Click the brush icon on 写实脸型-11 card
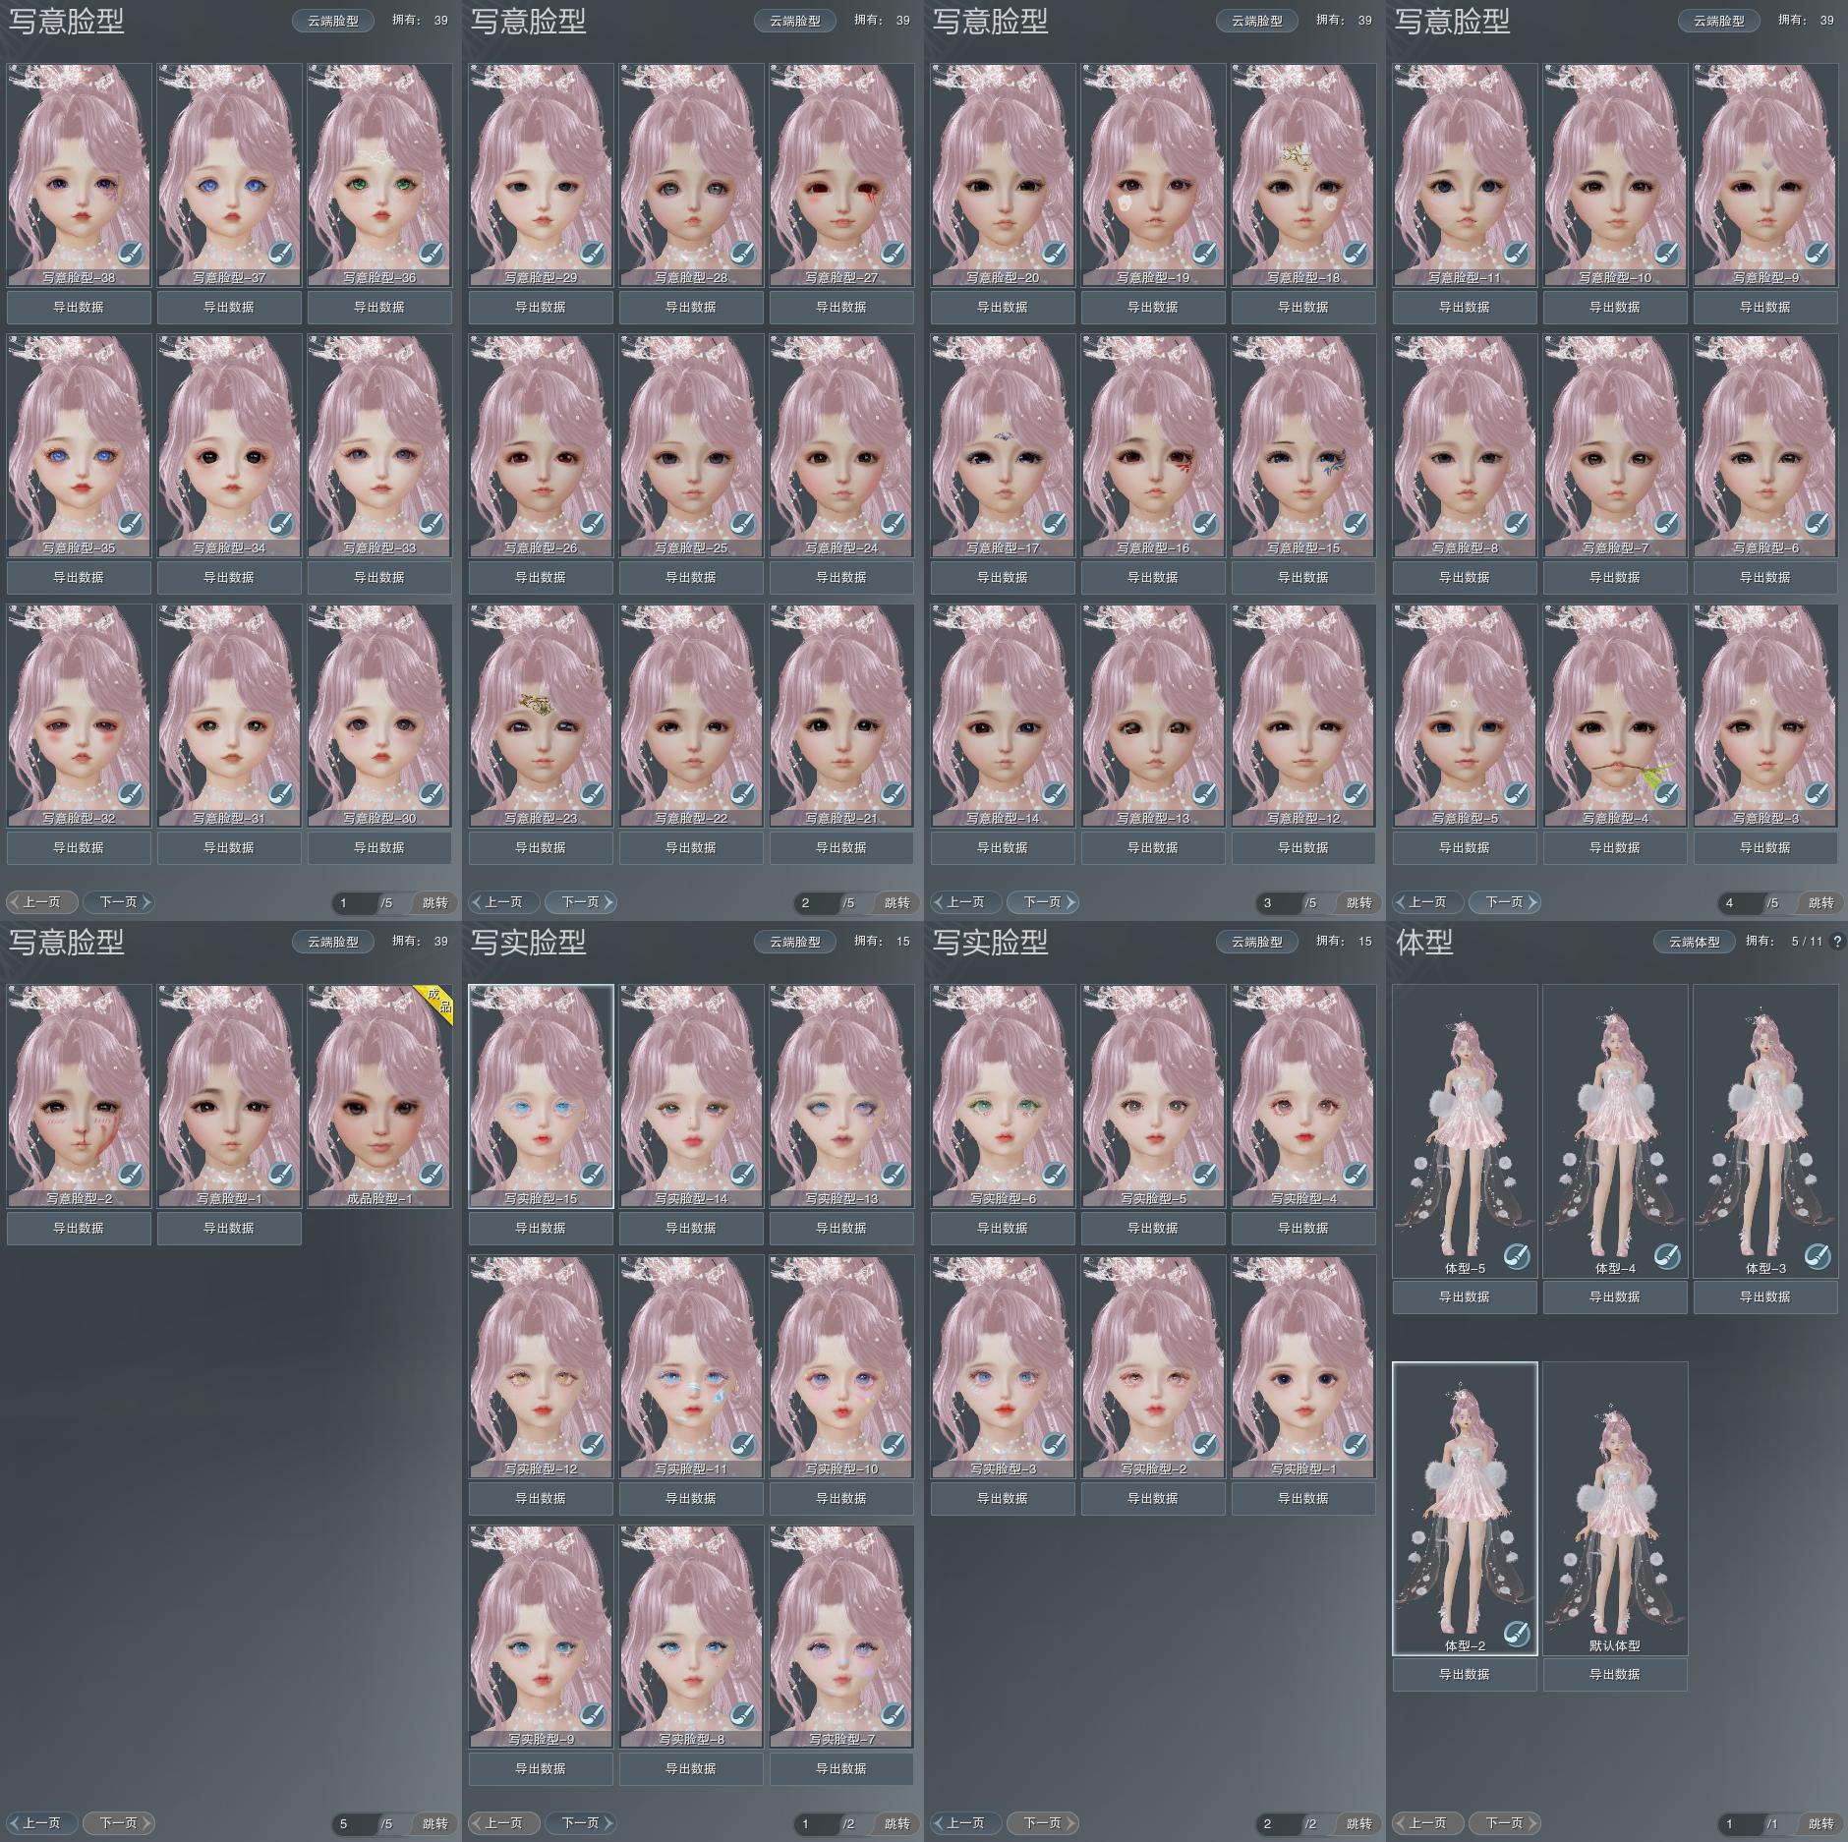 [x=743, y=1445]
